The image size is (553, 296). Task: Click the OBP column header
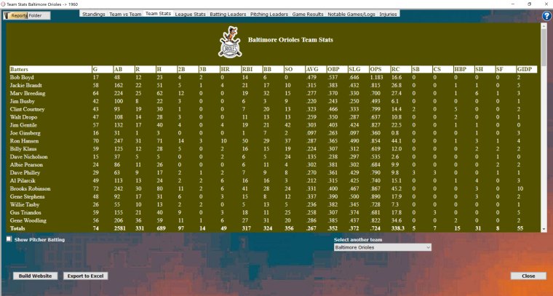click(336, 69)
